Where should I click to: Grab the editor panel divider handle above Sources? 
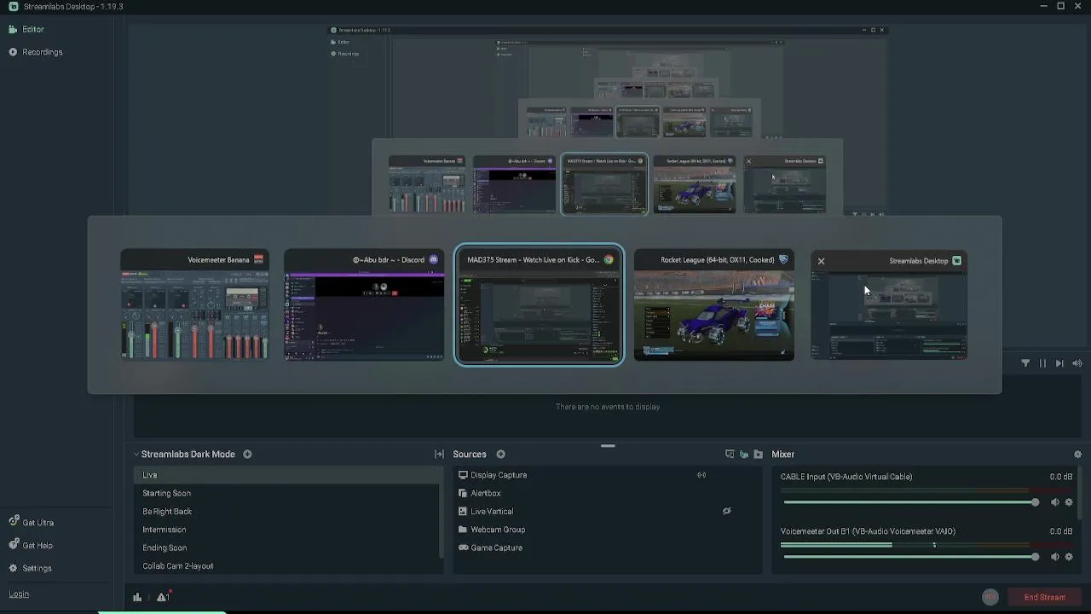click(x=608, y=445)
